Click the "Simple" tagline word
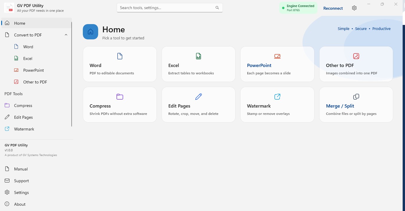Image resolution: width=405 pixels, height=211 pixels. [x=343, y=29]
